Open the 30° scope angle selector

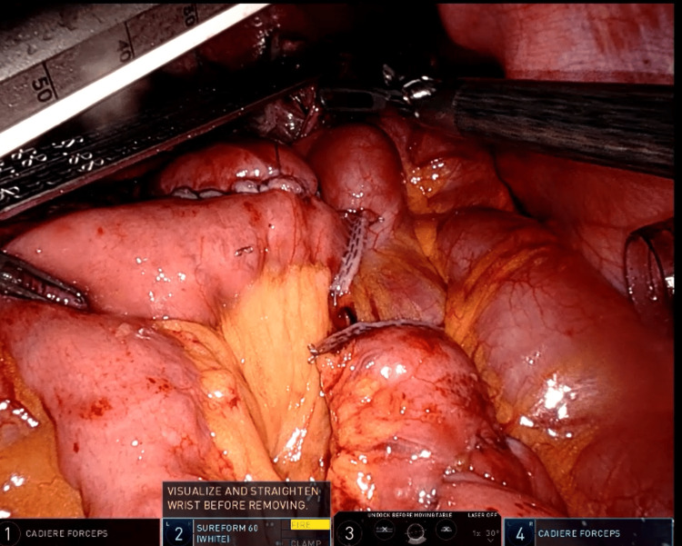tap(491, 533)
